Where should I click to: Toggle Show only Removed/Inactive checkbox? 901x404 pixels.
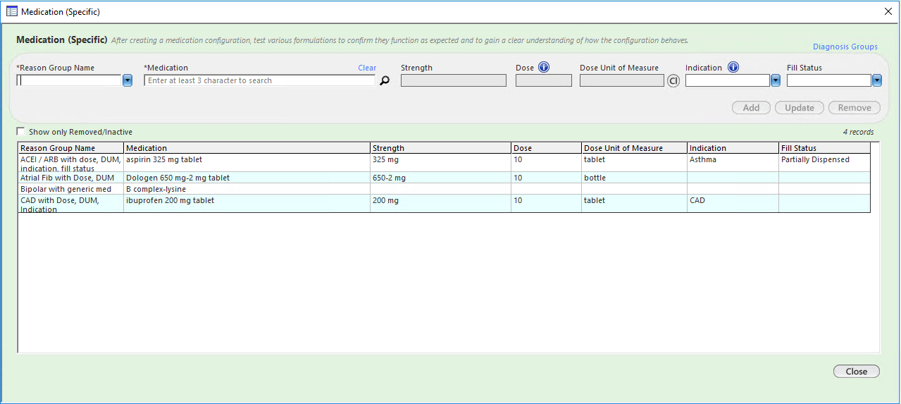[x=21, y=131]
